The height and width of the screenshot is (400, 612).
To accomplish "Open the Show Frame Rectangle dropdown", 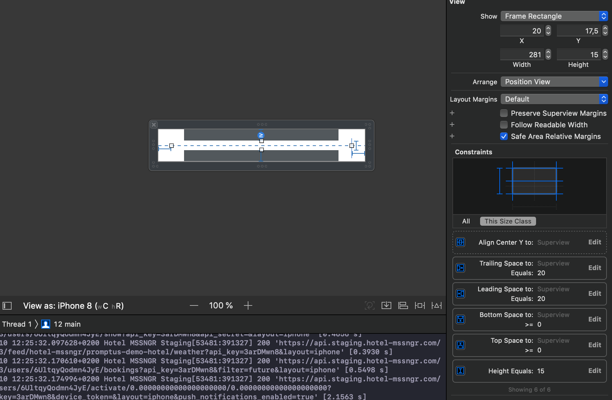I will click(x=554, y=16).
